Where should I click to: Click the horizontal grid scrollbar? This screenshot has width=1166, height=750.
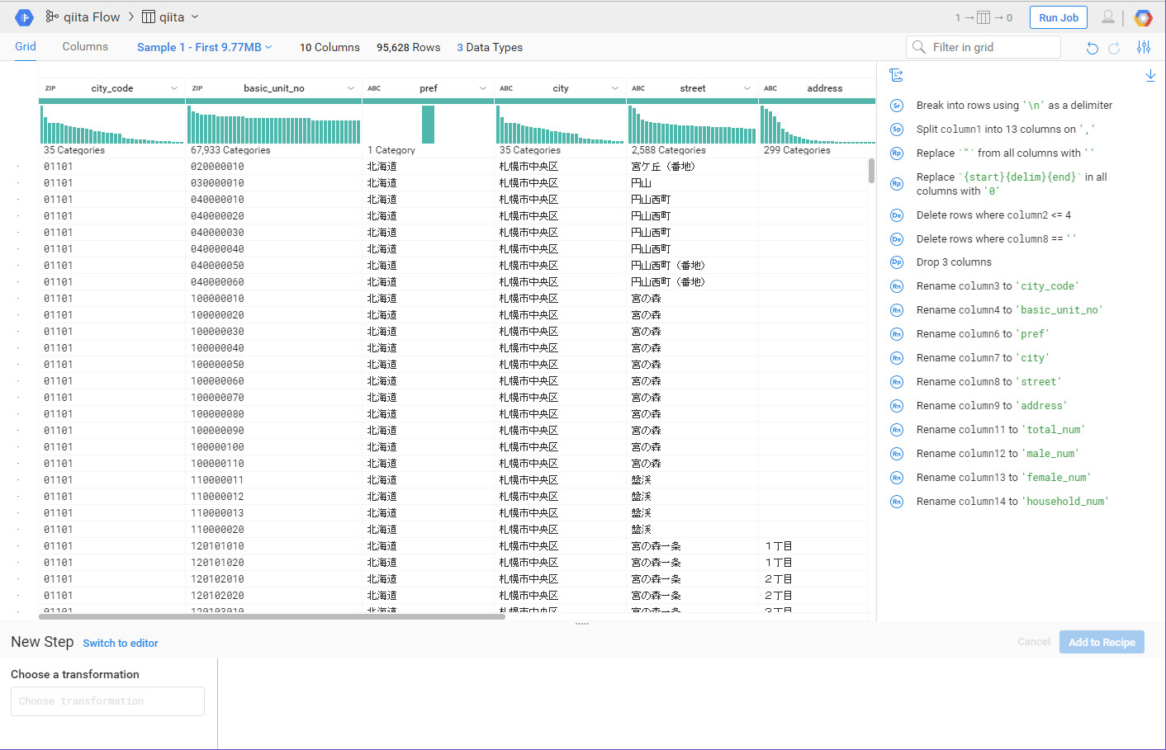[x=273, y=616]
